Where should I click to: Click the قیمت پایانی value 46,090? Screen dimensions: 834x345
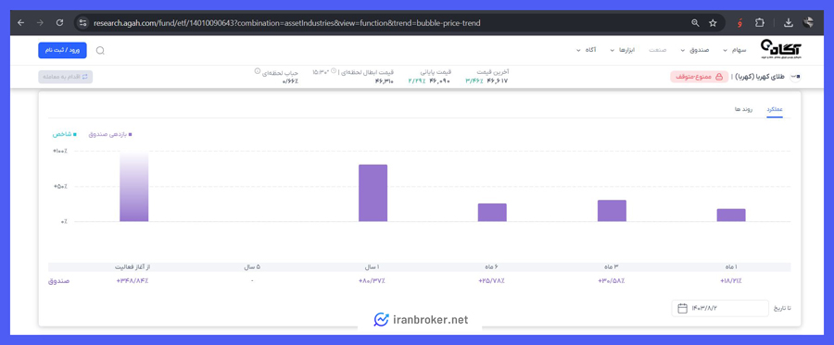(439, 80)
